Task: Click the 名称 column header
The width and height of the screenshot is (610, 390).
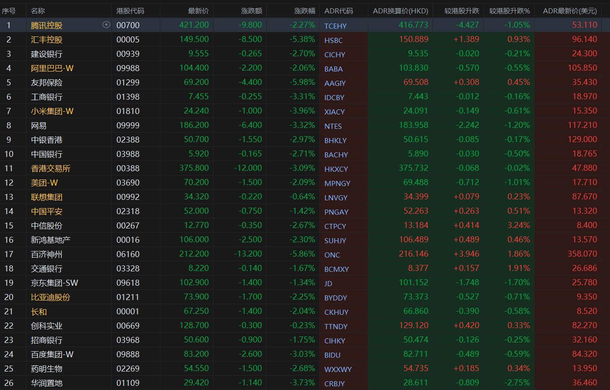Action: point(38,11)
